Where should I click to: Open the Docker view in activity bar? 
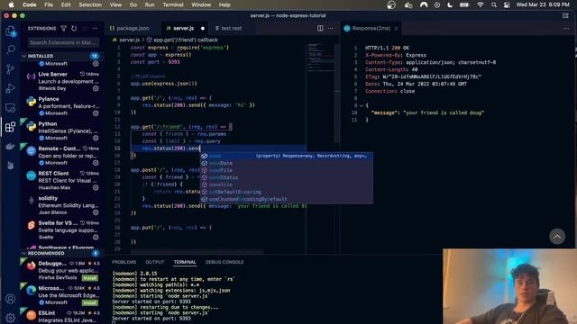10,146
